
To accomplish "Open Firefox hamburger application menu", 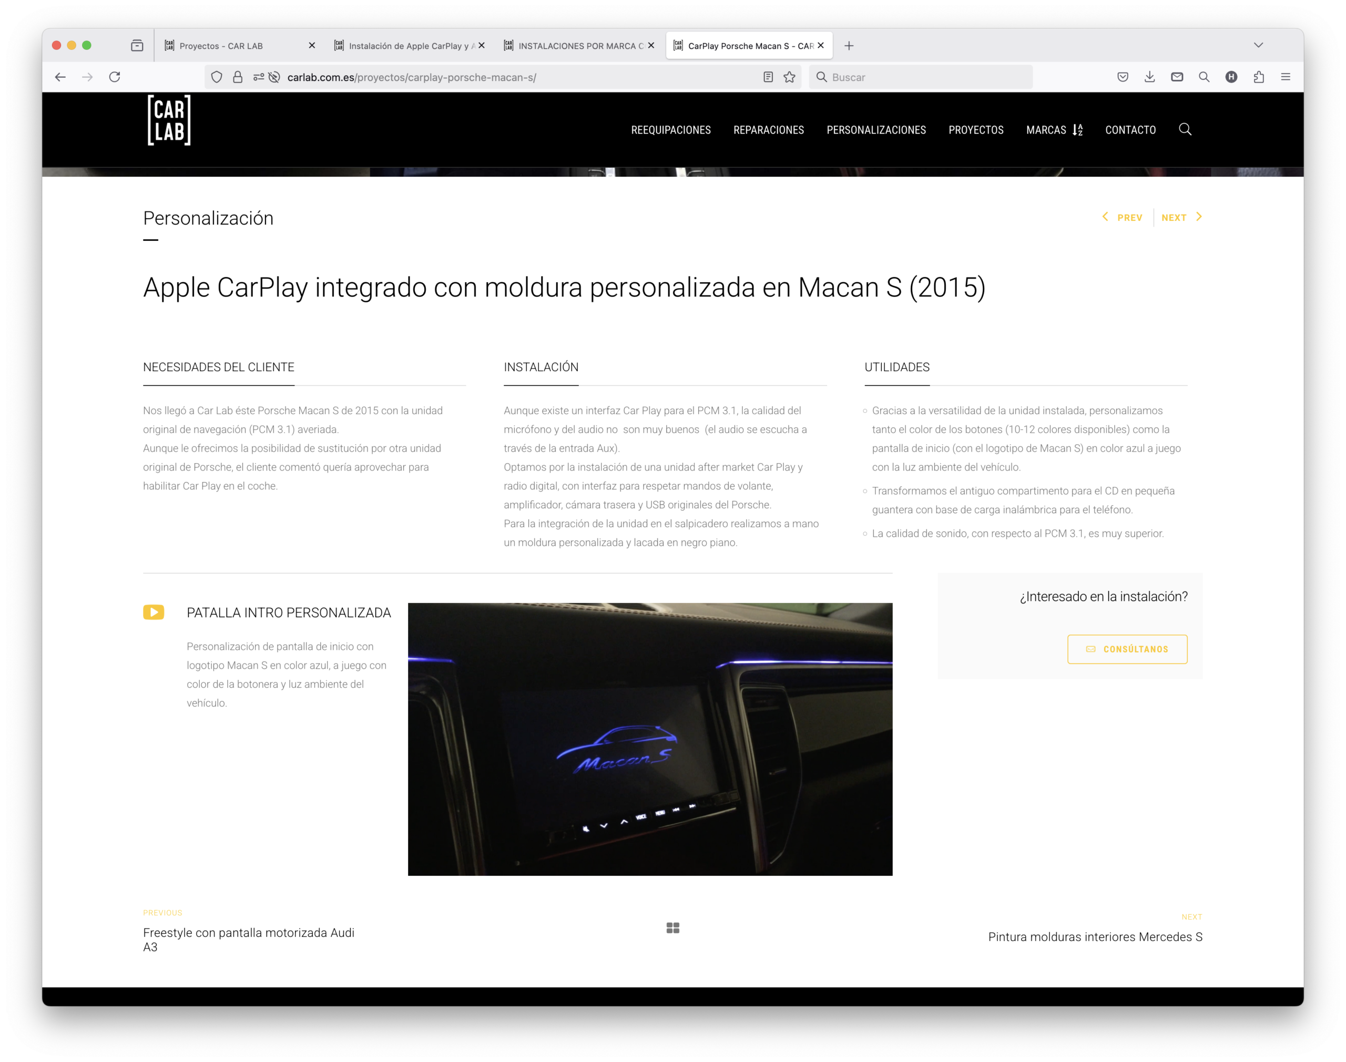I will (1286, 77).
